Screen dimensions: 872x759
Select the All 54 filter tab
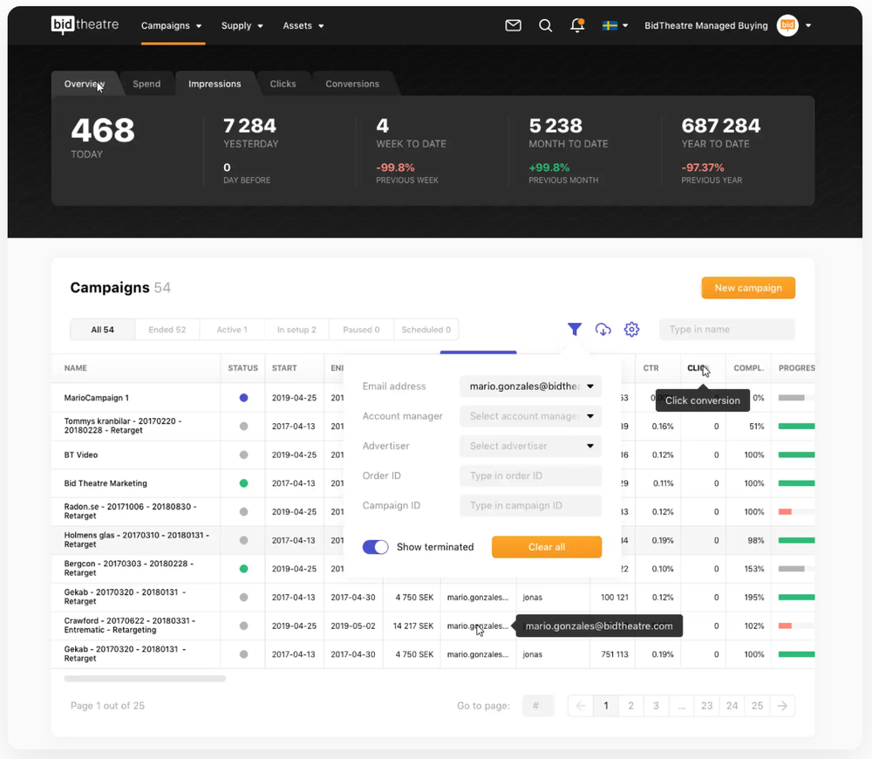click(x=102, y=330)
